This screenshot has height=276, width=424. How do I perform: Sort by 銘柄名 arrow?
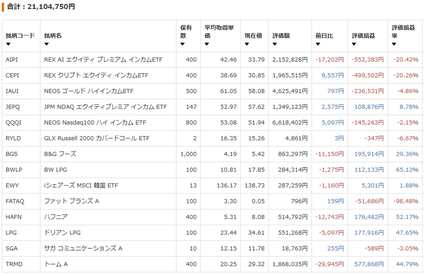click(x=46, y=44)
